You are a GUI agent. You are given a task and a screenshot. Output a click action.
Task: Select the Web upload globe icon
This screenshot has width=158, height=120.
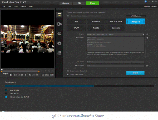click(59, 34)
